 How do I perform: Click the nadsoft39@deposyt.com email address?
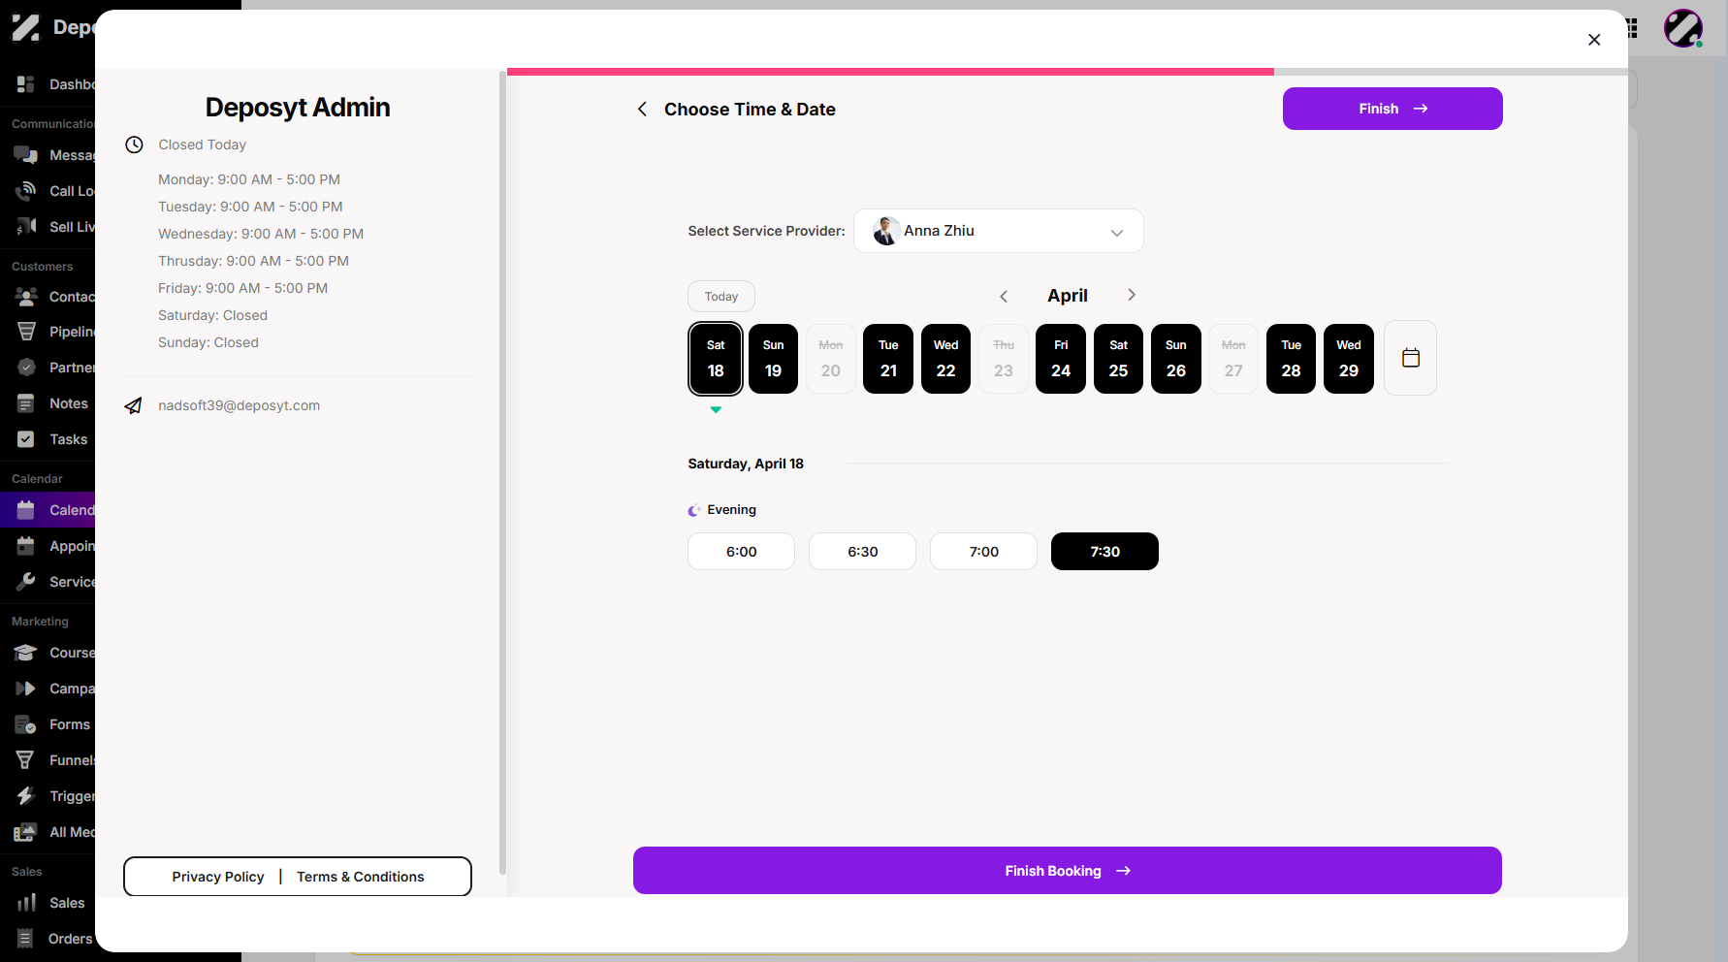240,405
